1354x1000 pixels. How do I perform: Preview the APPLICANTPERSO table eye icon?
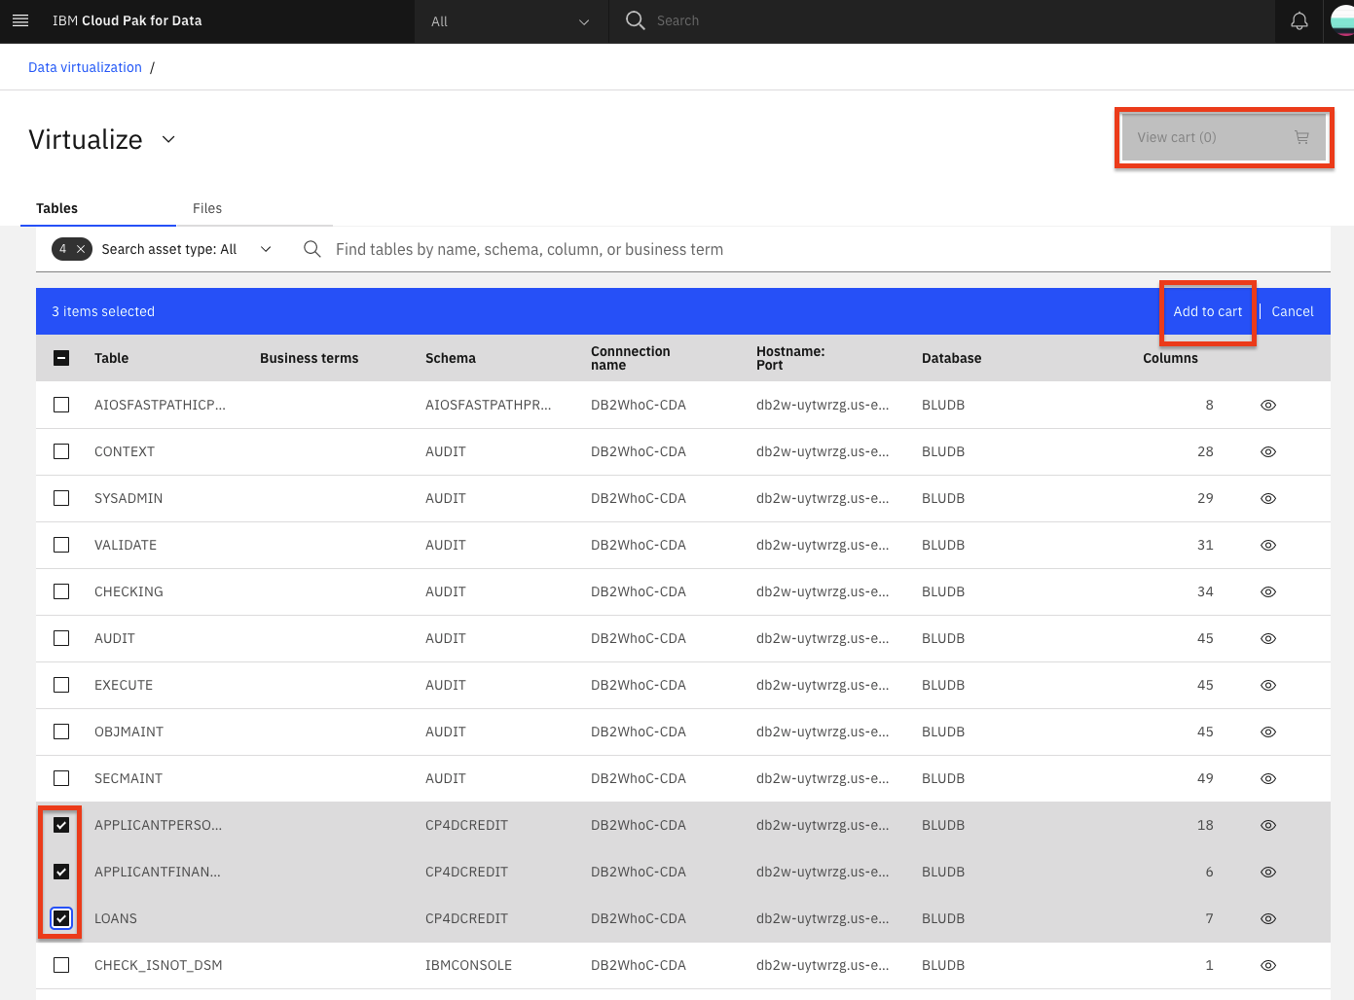click(x=1268, y=825)
